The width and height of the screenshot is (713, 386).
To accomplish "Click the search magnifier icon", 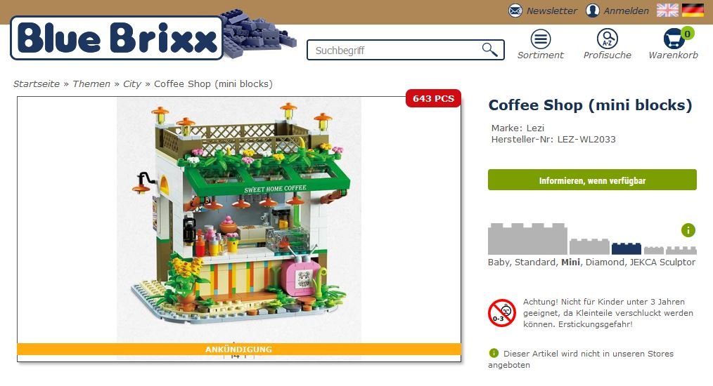I will click(x=489, y=50).
